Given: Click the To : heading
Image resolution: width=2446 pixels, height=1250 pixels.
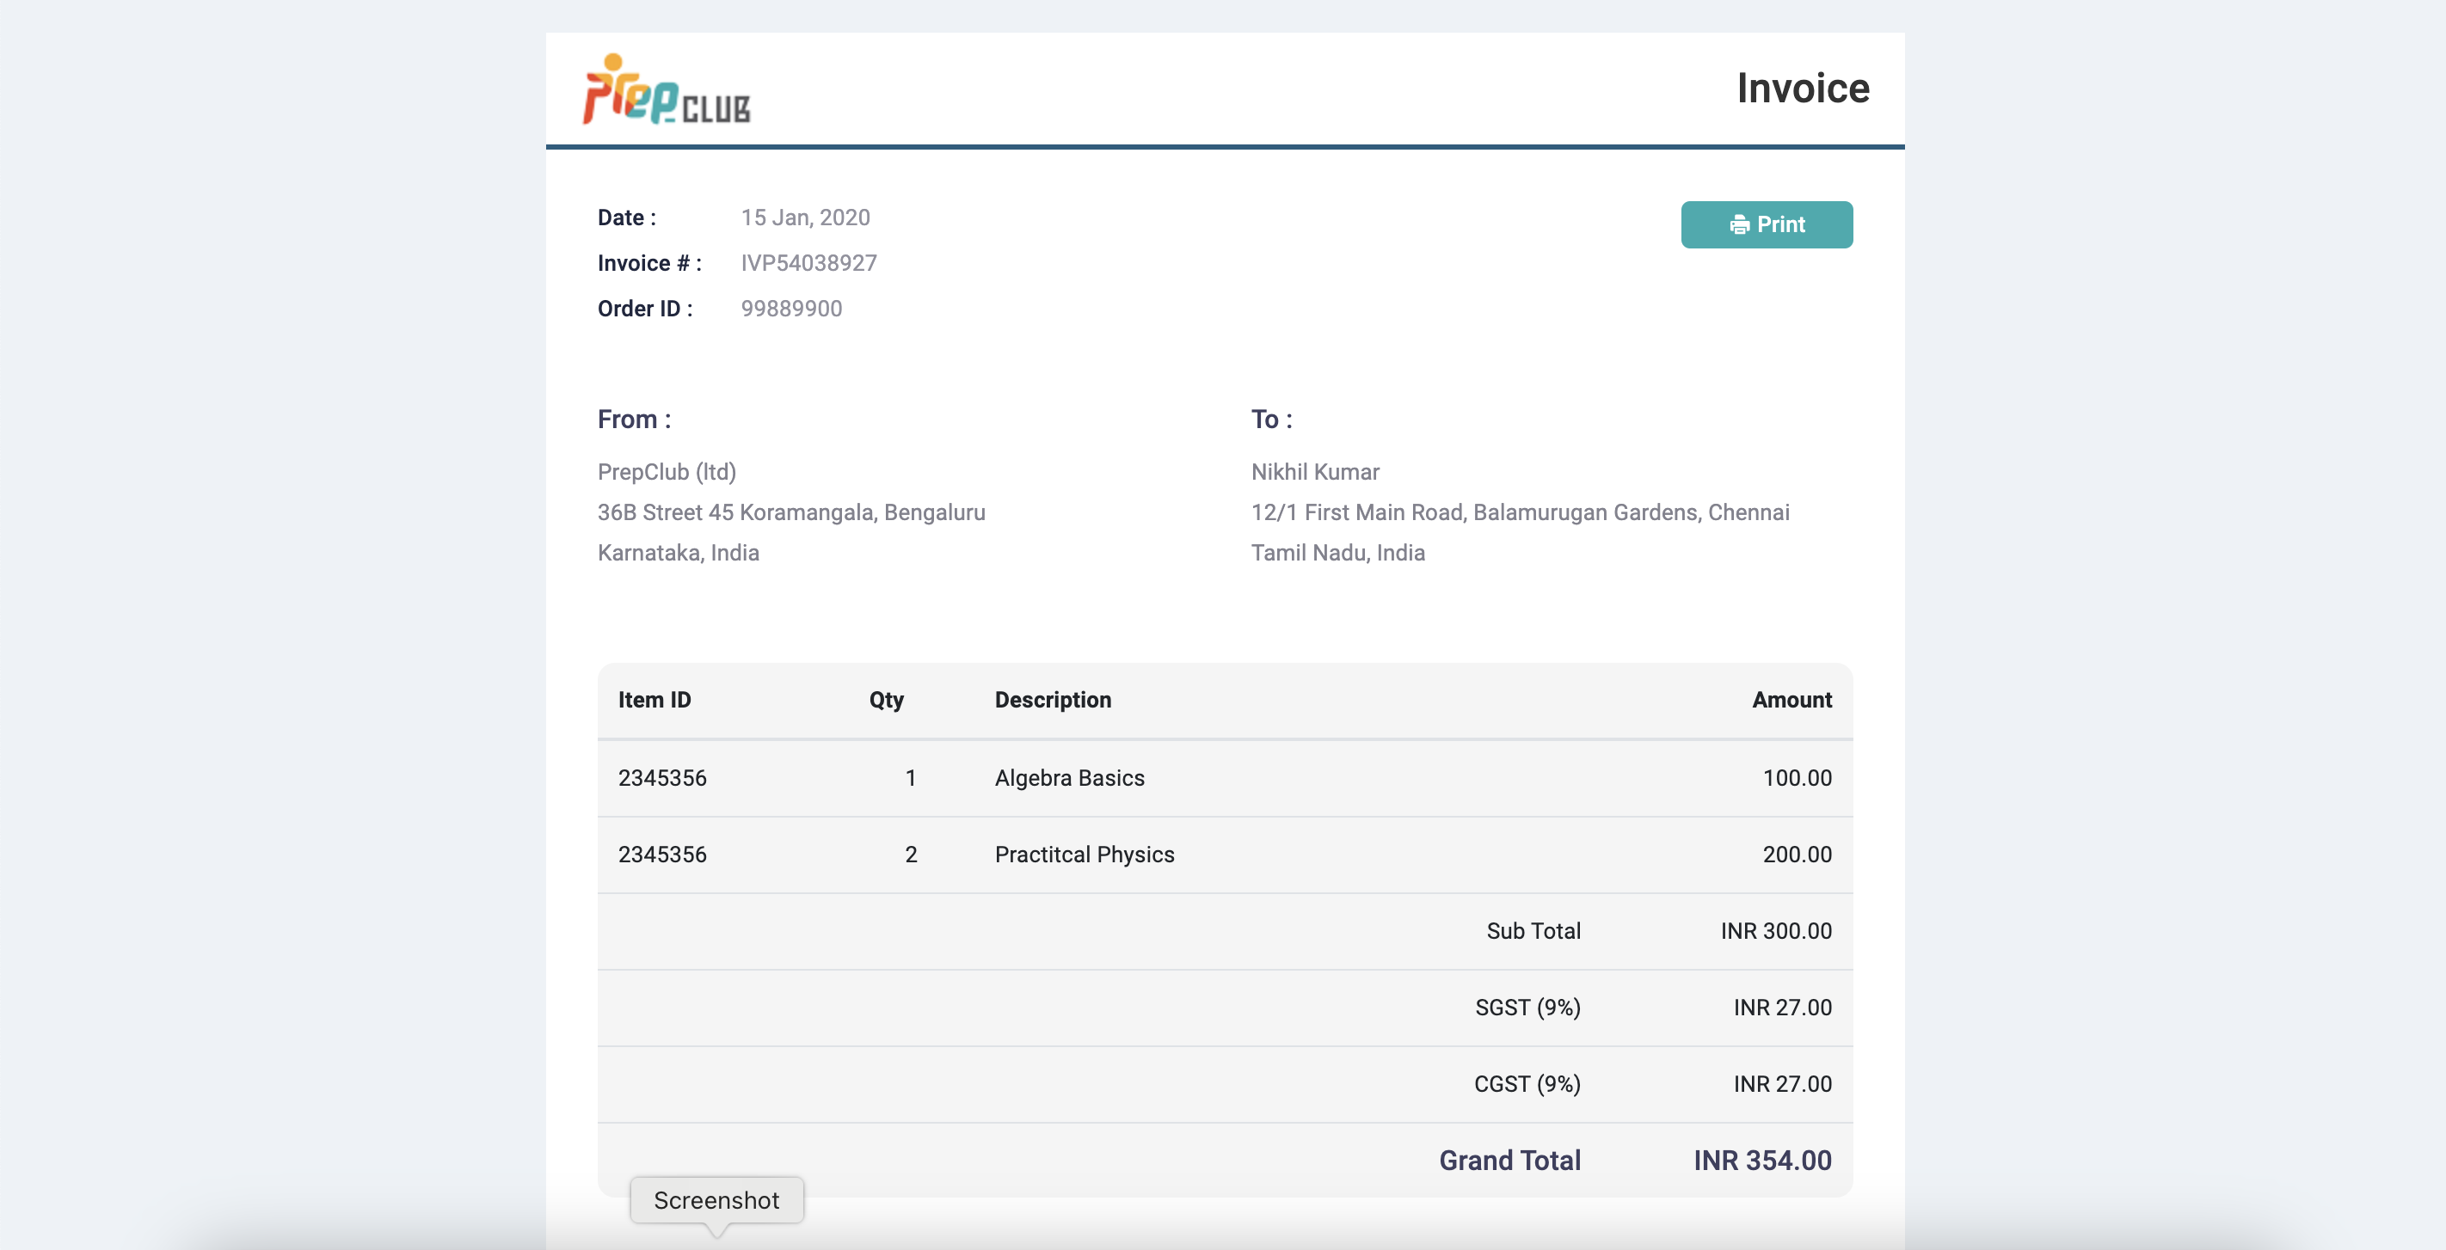Looking at the screenshot, I should (1271, 419).
